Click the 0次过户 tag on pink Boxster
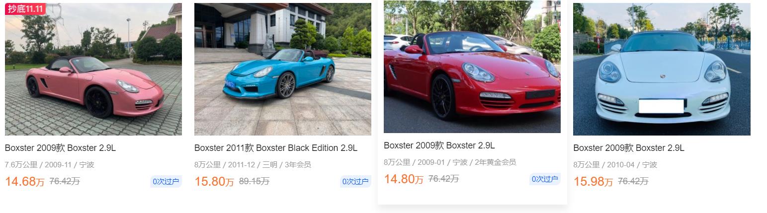767x213 pixels. pos(166,182)
